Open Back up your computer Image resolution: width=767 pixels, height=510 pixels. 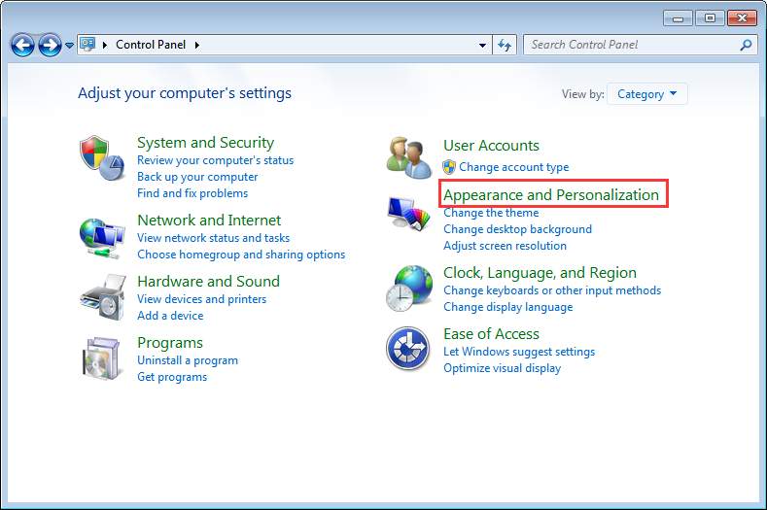pyautogui.click(x=197, y=177)
